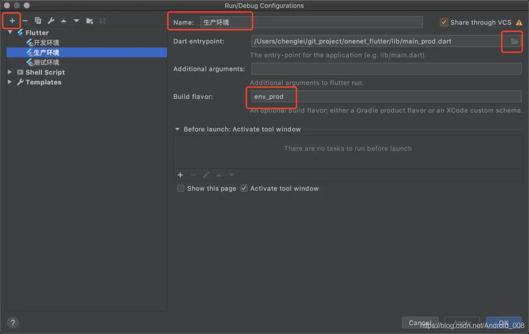529x334 pixels.
Task: Click 'There are no tasks to run' text
Action: 348,149
